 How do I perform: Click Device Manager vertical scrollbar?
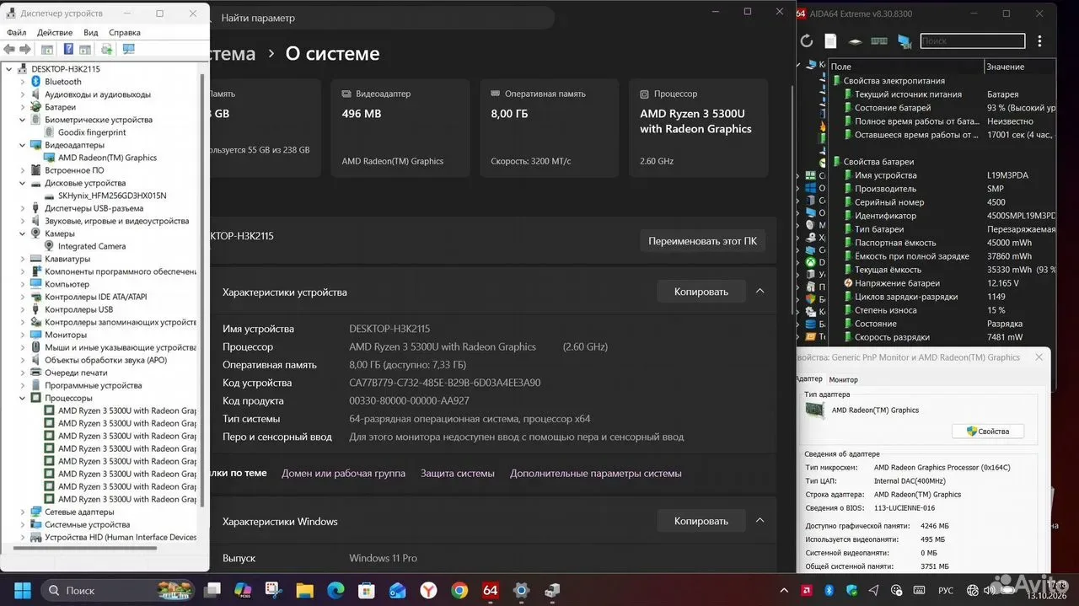click(x=201, y=291)
